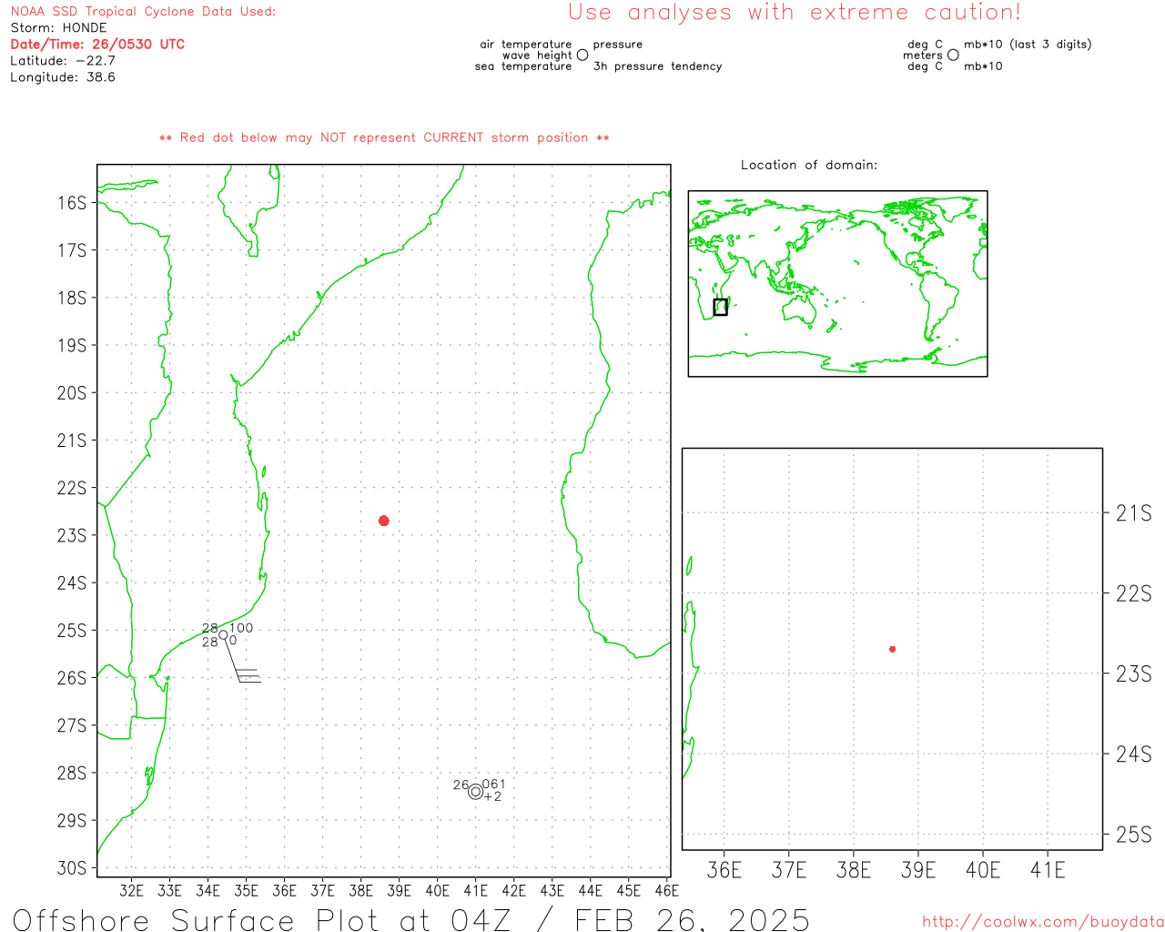This screenshot has height=932, width=1165.
Task: Click the wind barb symbol near 26S
Action: 243,660
